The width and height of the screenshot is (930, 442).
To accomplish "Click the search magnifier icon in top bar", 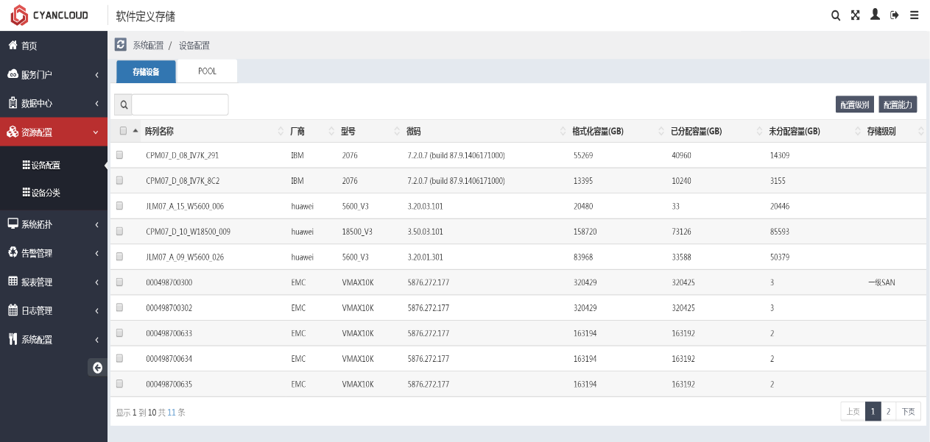I will [x=836, y=15].
